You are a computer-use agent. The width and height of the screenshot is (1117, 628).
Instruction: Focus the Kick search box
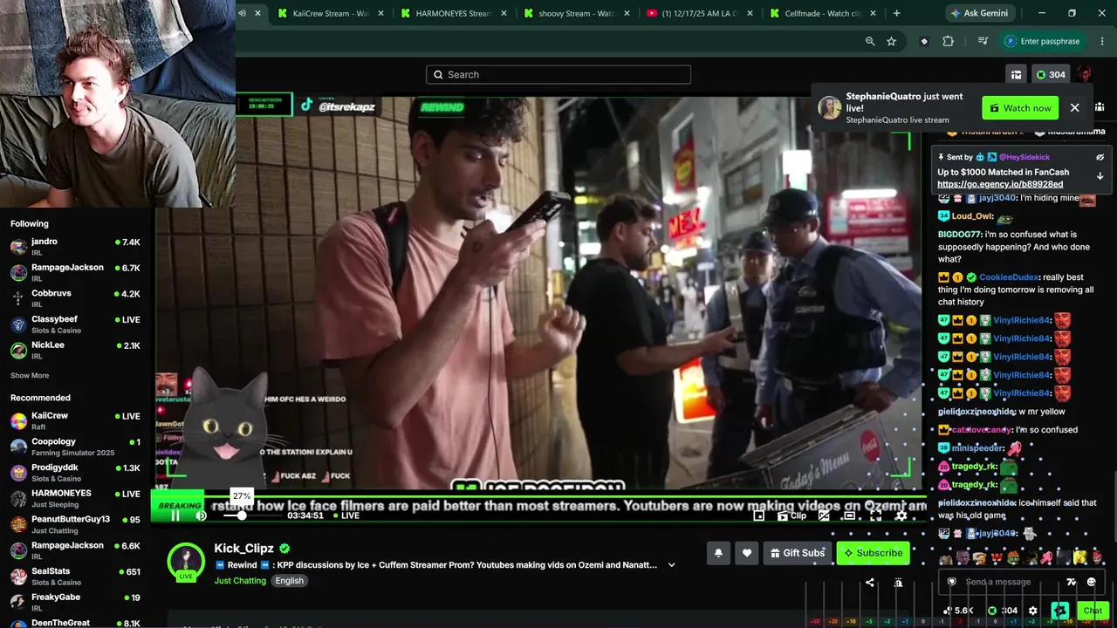click(x=558, y=75)
